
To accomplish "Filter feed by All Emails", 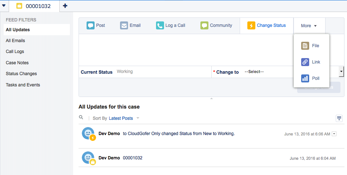I will [x=15, y=41].
